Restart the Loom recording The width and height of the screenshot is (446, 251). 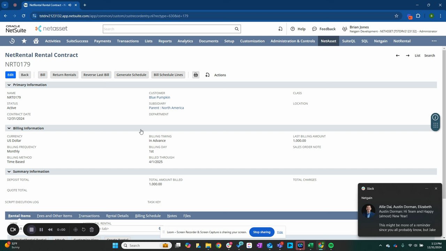point(84,229)
